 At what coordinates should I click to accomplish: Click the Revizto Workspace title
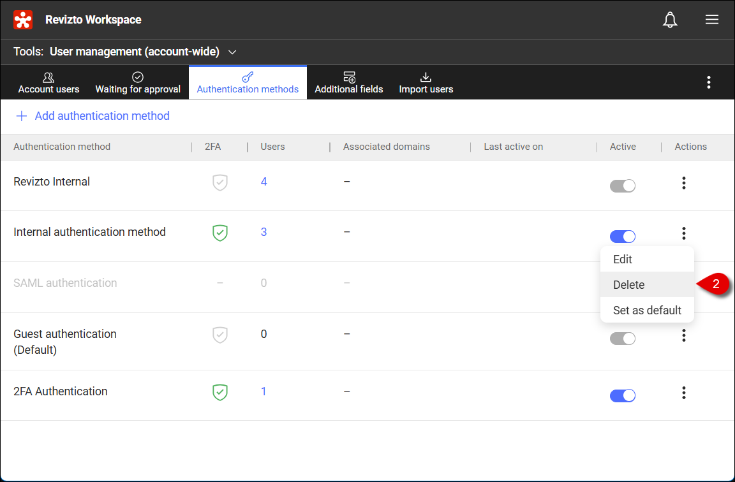click(x=93, y=20)
